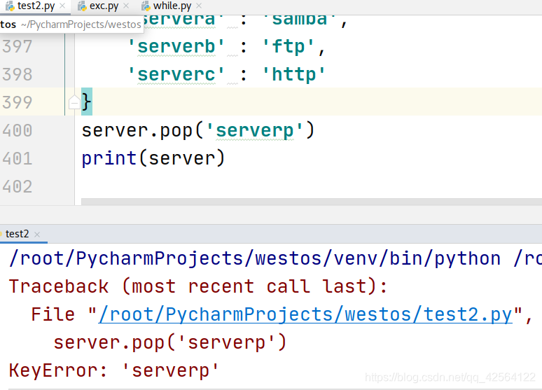The width and height of the screenshot is (542, 390).
Task: Switch to the test2.py editor tab
Action: coord(35,6)
